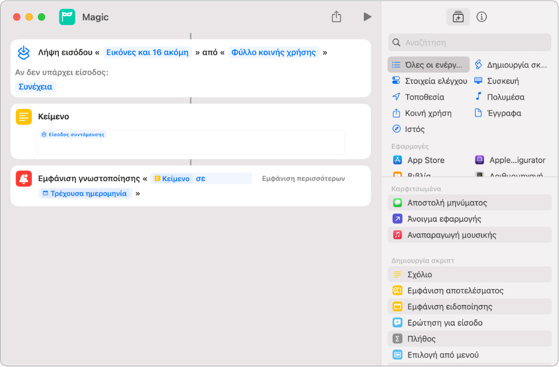Select Apple Configurator app entry

pyautogui.click(x=510, y=160)
